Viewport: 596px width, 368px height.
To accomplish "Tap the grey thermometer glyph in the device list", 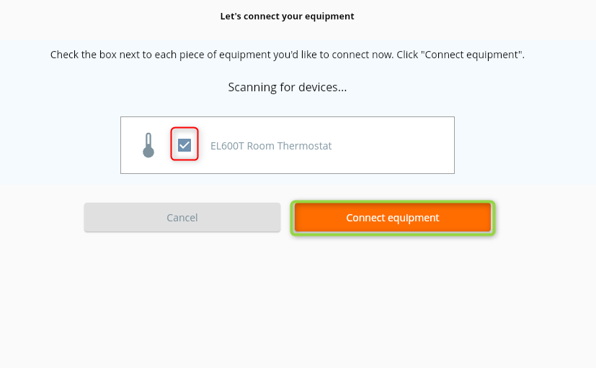I will point(148,145).
